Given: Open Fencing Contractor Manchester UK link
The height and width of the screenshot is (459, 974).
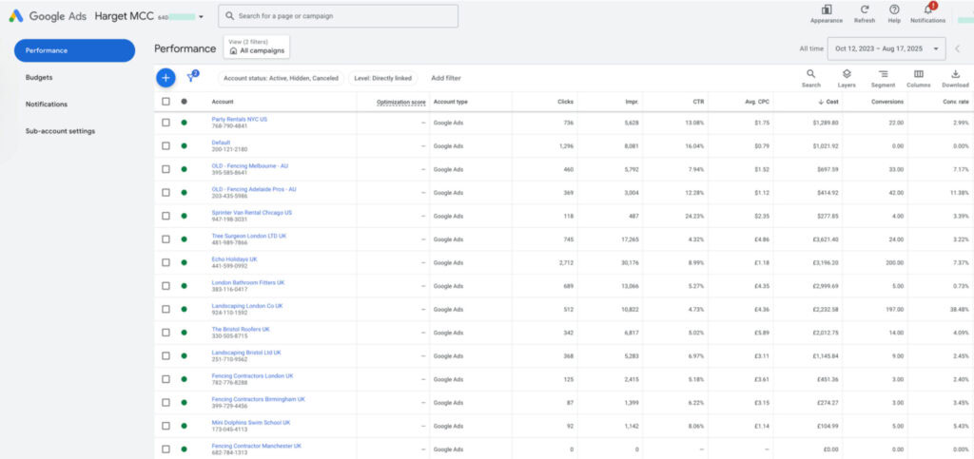Looking at the screenshot, I should (x=257, y=446).
